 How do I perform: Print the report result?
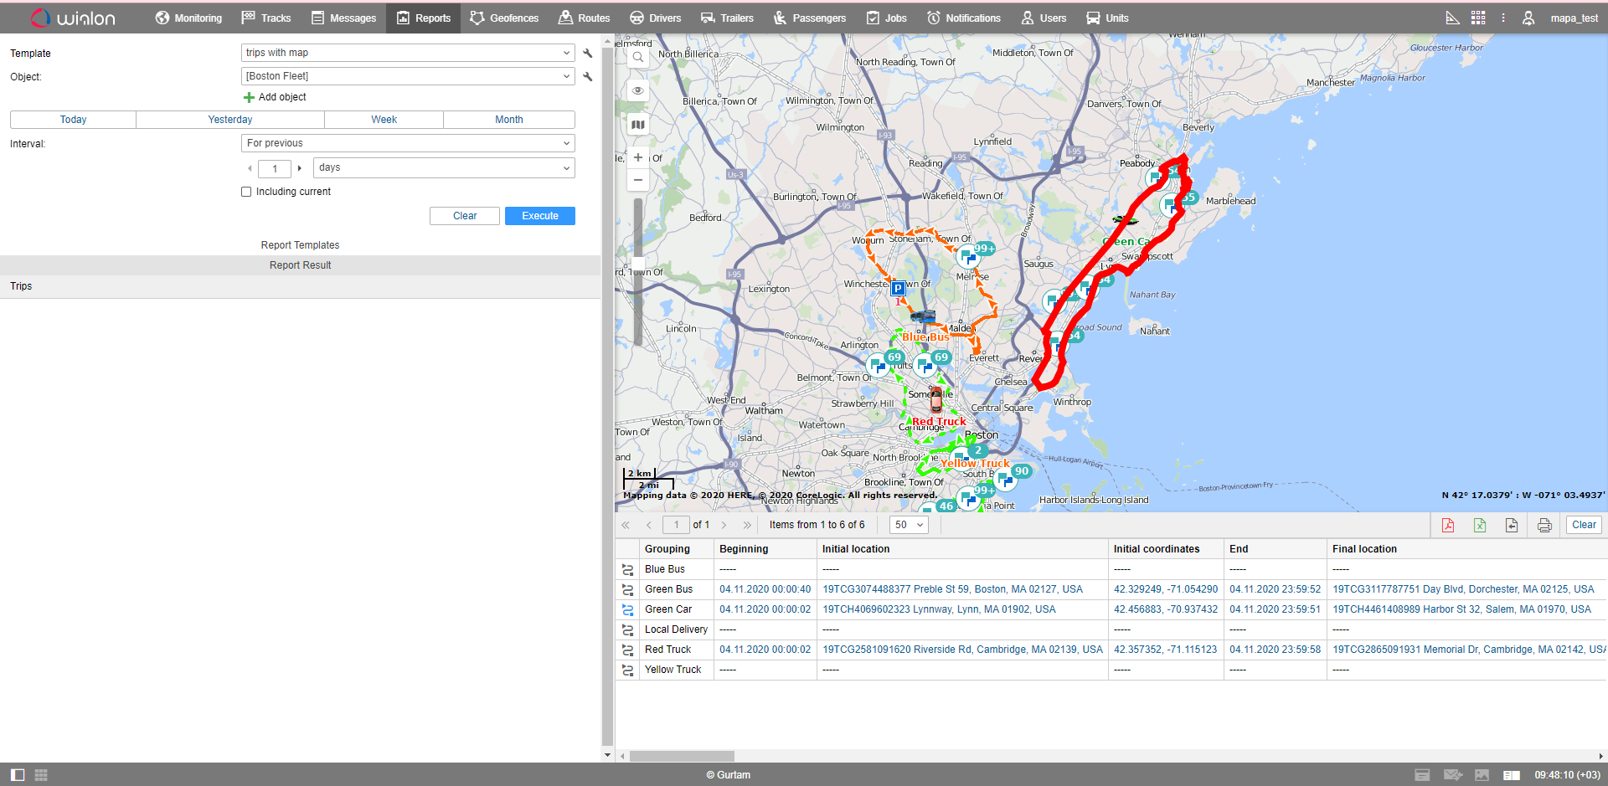(1544, 525)
